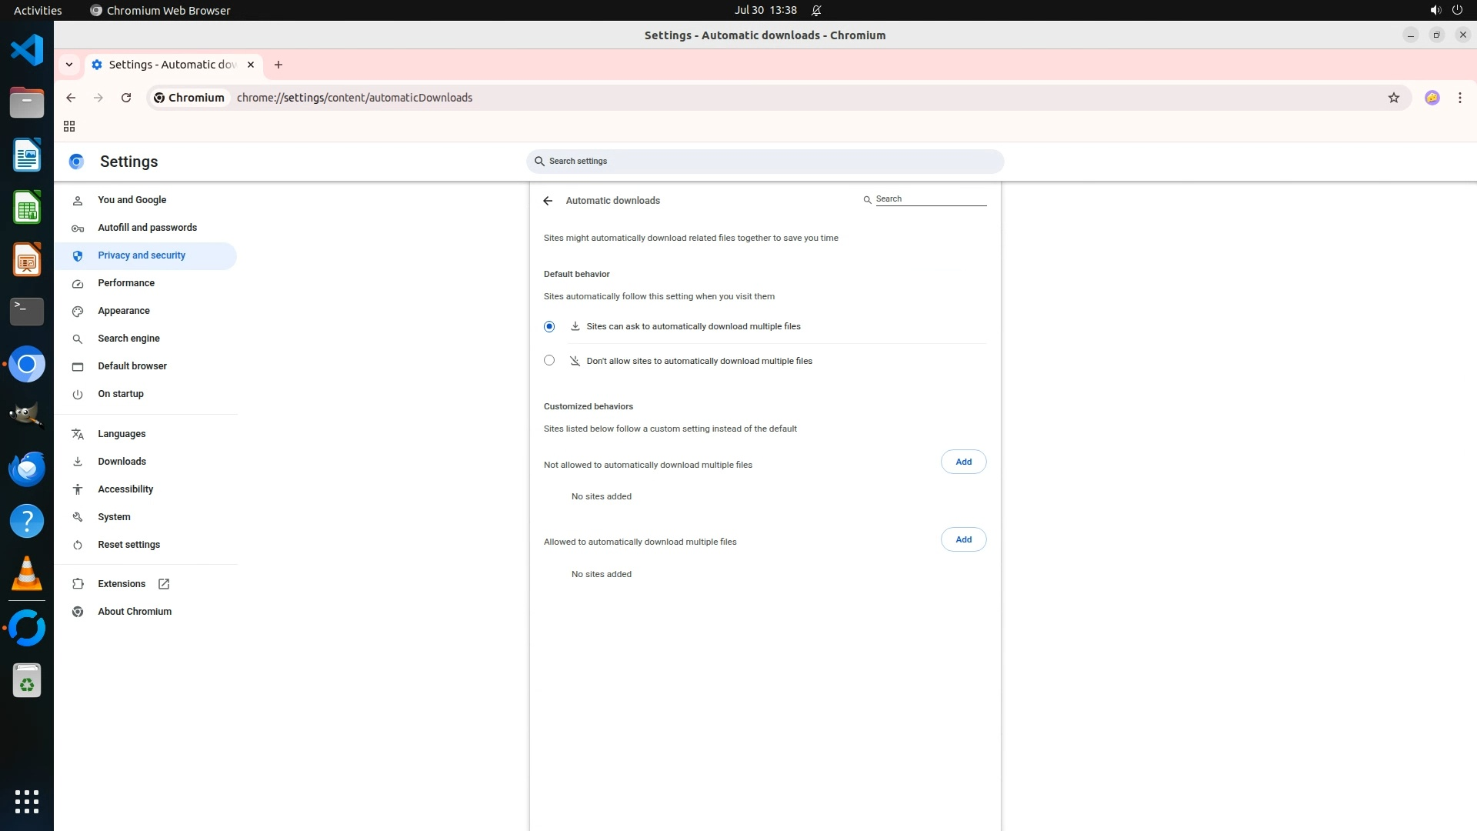Expand the tab search dropdown chevron
Viewport: 1477px width, 831px height.
coord(69,65)
